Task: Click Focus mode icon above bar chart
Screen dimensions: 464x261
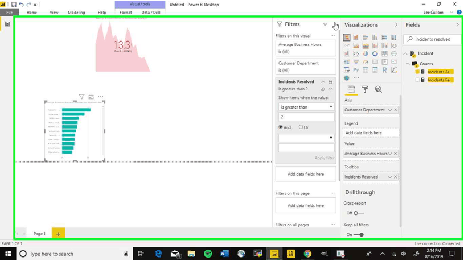Action: pos(91,97)
